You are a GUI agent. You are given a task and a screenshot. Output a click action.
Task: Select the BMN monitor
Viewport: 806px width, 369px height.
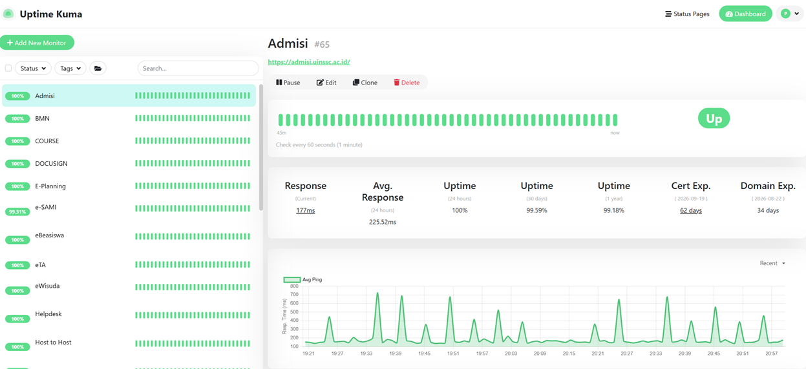[129, 118]
